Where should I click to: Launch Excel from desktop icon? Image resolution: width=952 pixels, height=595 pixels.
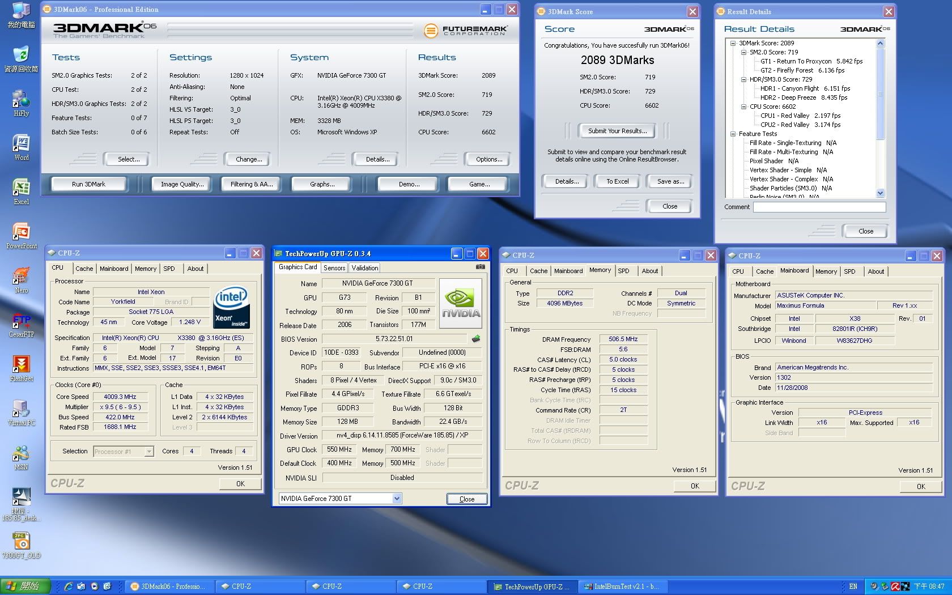[x=21, y=191]
